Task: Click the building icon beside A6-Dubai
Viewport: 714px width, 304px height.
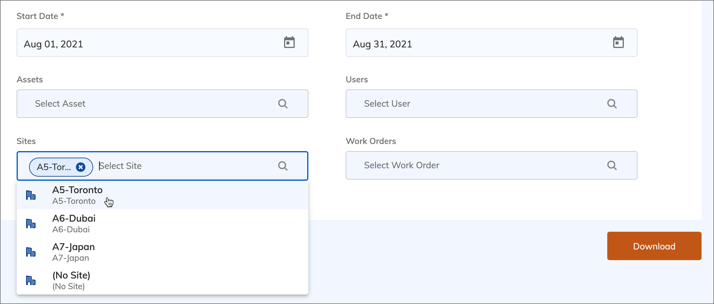Action: coord(31,223)
